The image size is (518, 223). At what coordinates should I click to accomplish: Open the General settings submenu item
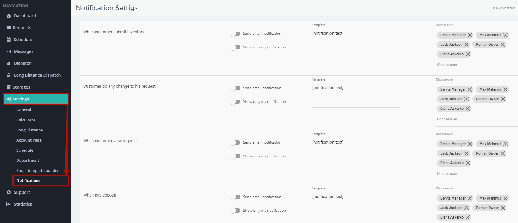(x=24, y=110)
